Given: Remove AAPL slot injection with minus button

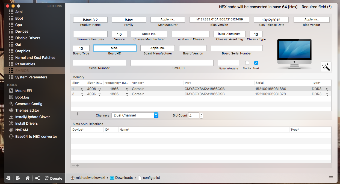Looking at the screenshot, I should coord(73,165).
